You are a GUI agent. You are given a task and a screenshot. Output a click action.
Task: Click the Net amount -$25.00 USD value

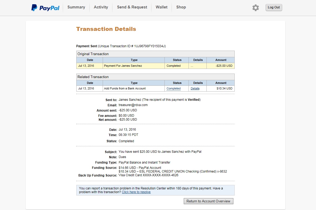[128, 120]
